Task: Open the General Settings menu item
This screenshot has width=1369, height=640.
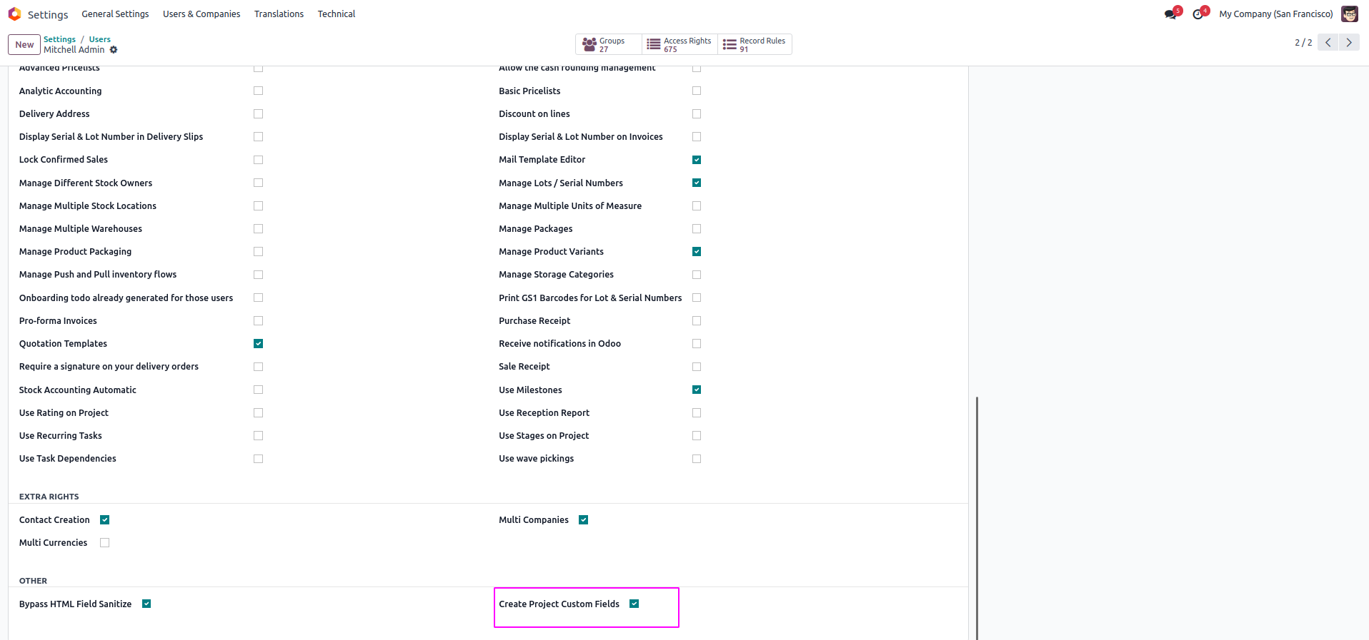Action: point(115,14)
